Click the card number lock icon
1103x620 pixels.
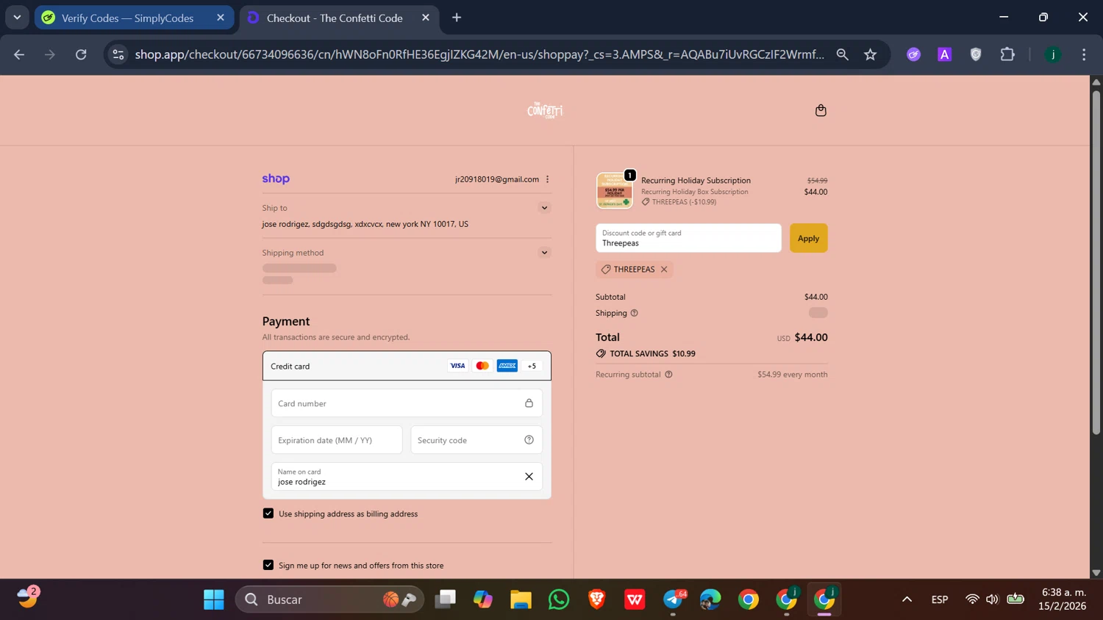pos(529,403)
